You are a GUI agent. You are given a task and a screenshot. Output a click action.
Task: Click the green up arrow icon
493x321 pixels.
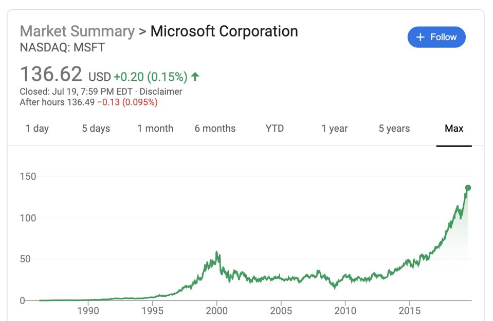[x=195, y=77]
